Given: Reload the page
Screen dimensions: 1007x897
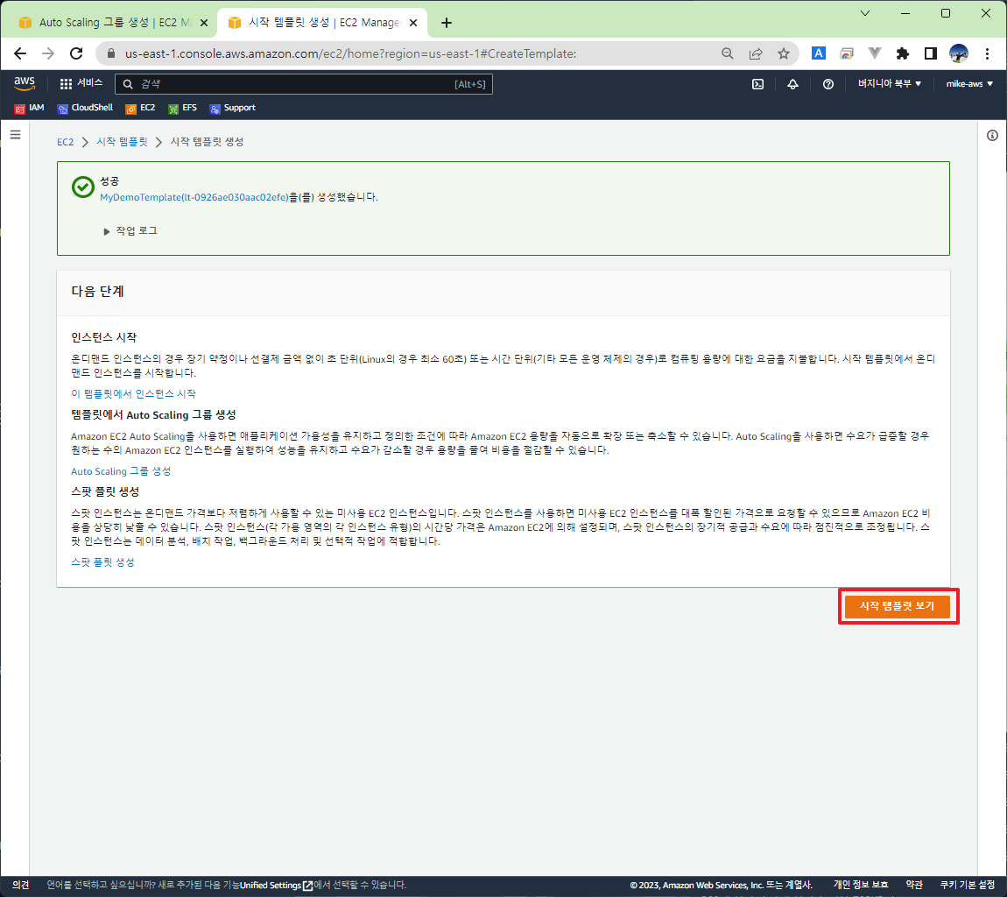Looking at the screenshot, I should pyautogui.click(x=76, y=53).
